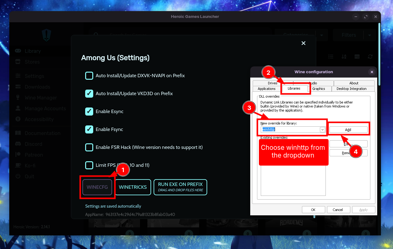Enable Auto Install/Update DXVK-NVAPI on Prefix
The image size is (393, 249).
click(x=89, y=76)
